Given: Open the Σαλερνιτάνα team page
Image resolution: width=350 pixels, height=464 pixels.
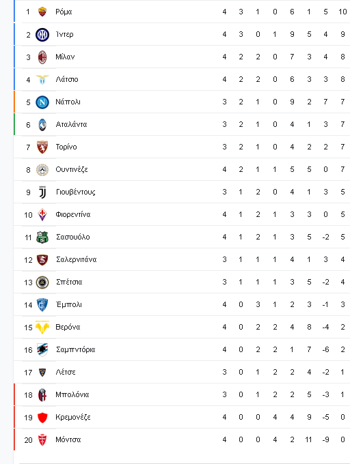Looking at the screenshot, I should coord(77,259).
